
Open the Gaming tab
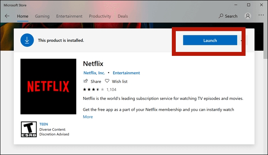[42, 16]
